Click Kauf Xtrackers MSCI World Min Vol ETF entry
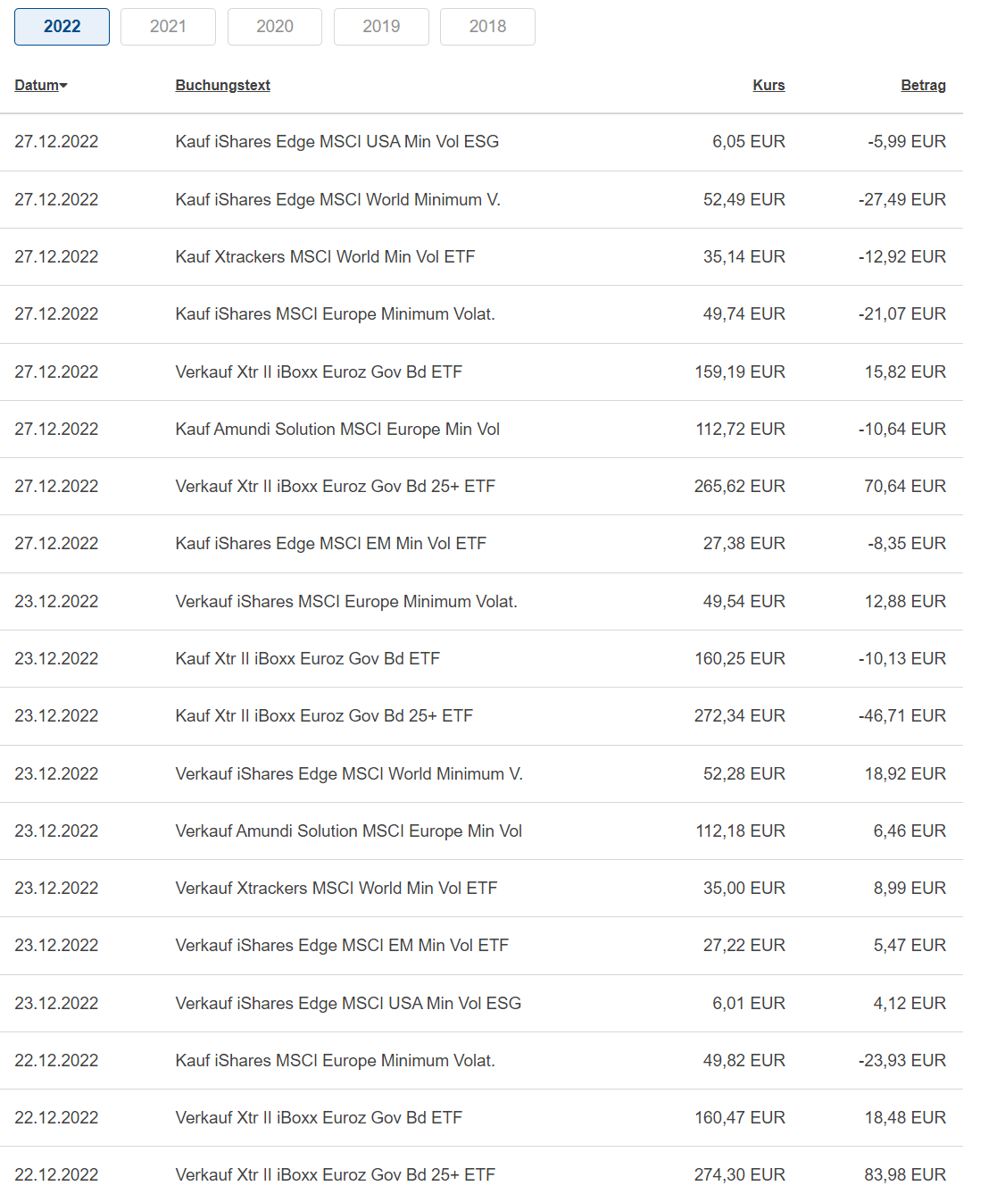This screenshot has width=997, height=1194. click(325, 257)
